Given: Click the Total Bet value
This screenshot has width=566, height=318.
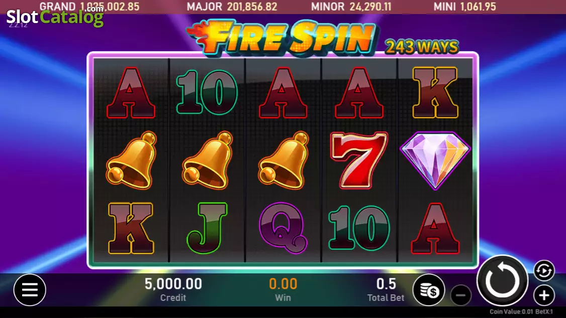Looking at the screenshot, I should (386, 284).
